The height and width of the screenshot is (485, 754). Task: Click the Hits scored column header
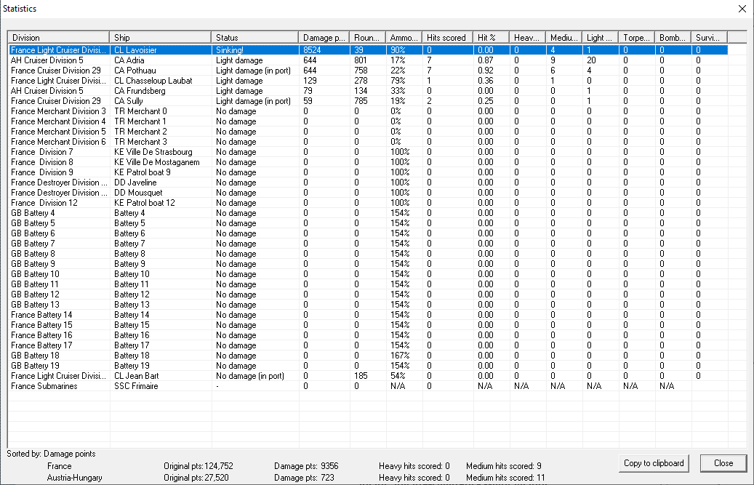448,38
